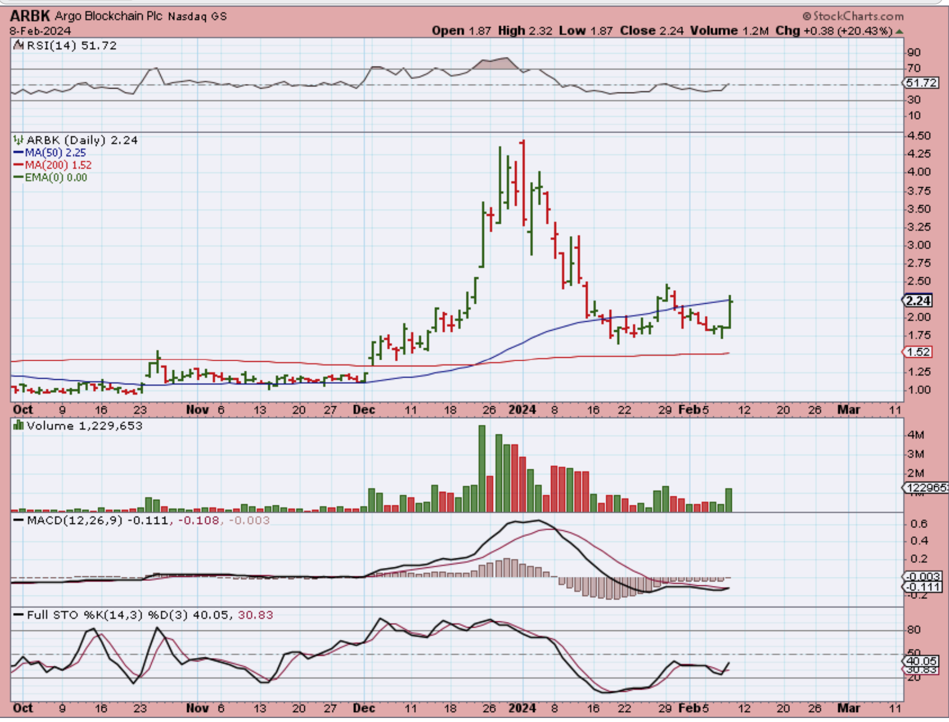Click the bar-chart icon beside ARBK (Daily)
Viewport: 949px width, 722px height.
pos(19,140)
